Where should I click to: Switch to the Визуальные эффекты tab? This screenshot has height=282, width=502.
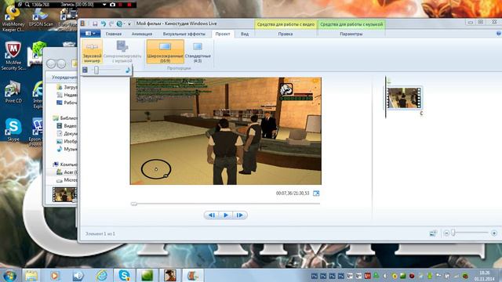(184, 34)
